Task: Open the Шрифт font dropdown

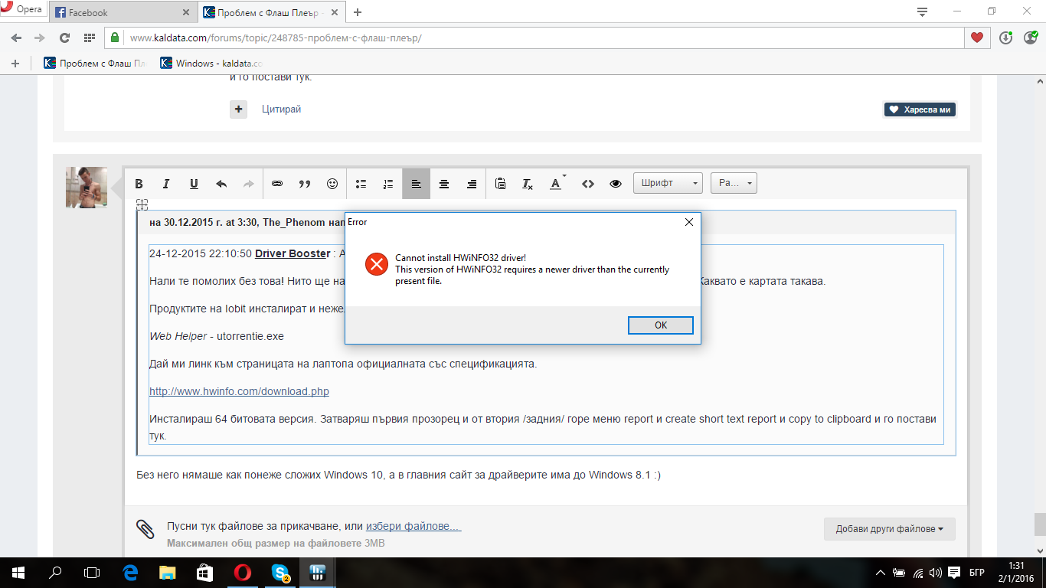Action: pyautogui.click(x=668, y=183)
